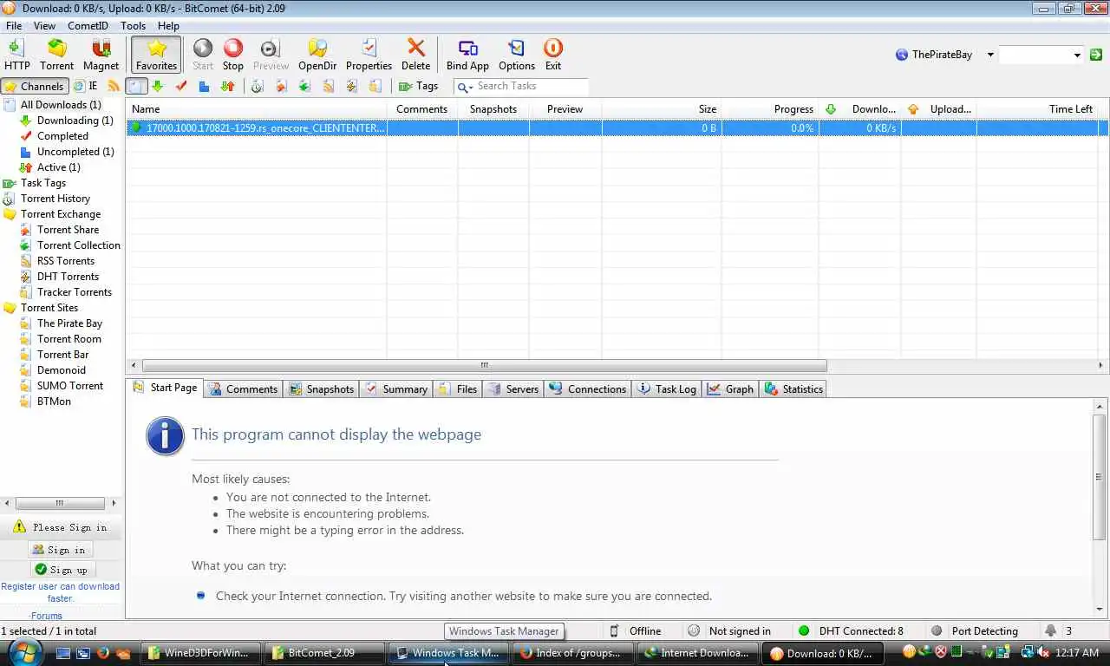Open the ThePirateBay search engine dropdown

[990, 55]
